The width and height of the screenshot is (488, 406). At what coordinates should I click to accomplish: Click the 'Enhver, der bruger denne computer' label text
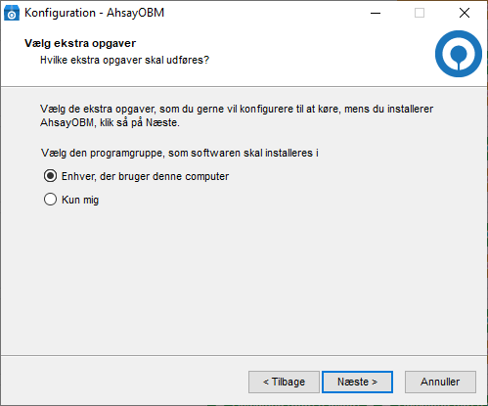(x=145, y=176)
